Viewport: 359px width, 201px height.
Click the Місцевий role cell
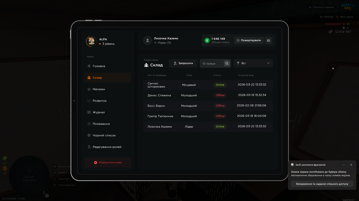[189, 85]
